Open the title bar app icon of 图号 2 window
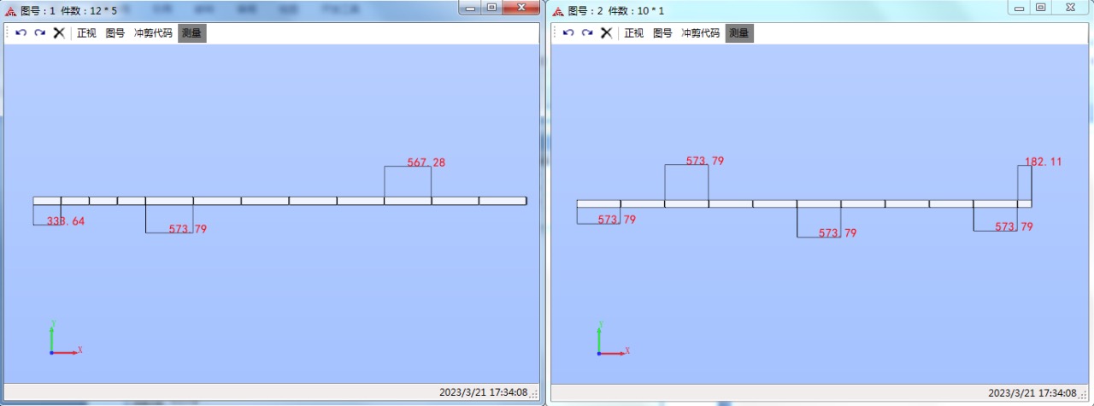 [x=558, y=11]
